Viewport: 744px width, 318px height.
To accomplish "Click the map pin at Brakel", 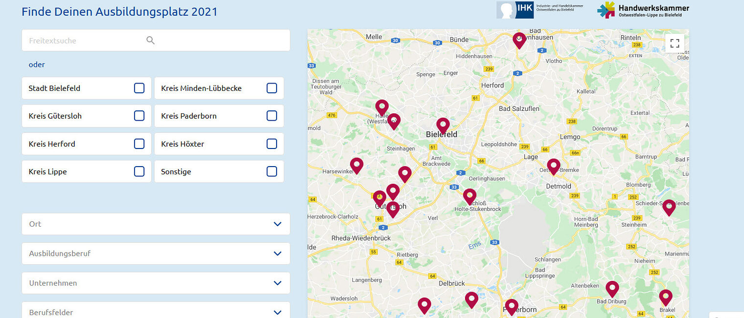I will pos(665,297).
